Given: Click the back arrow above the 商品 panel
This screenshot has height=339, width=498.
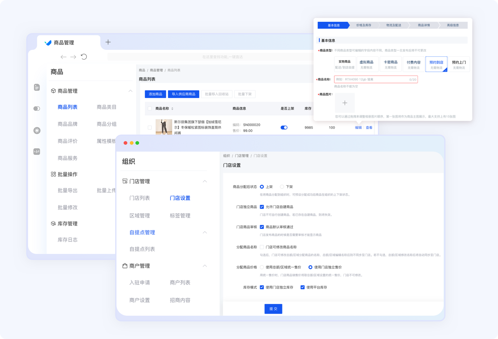Looking at the screenshot, I should (63, 57).
